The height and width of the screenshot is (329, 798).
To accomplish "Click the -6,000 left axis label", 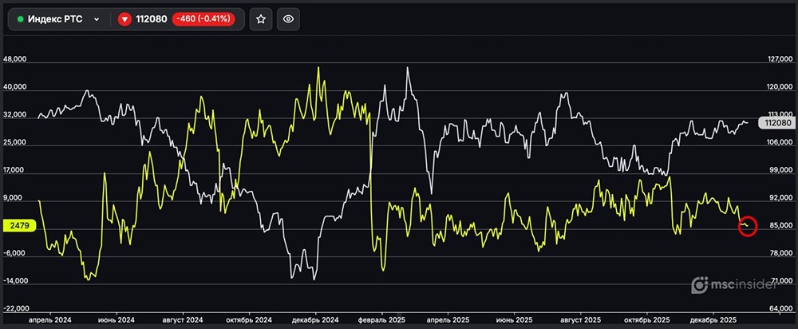I will click(x=14, y=254).
